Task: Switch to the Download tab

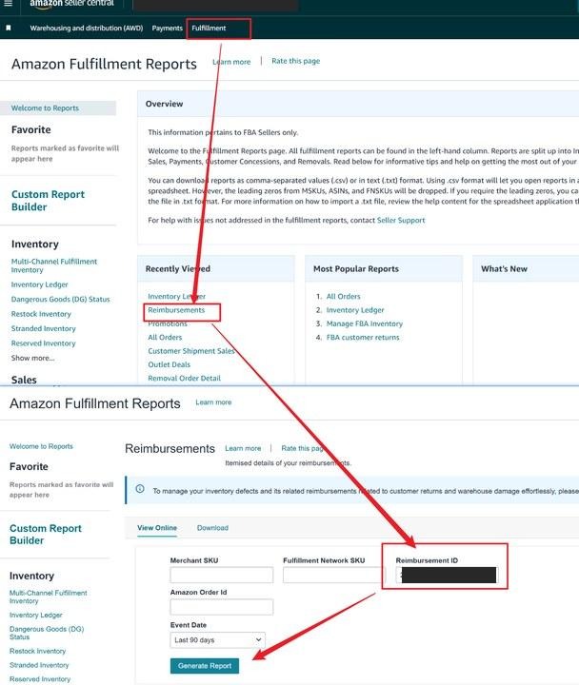Action: pyautogui.click(x=212, y=528)
